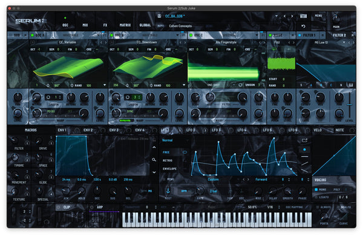Screen dimensions: 363x236
Task: Expand the OSC A wavetable options triangle
Action: (105, 85)
